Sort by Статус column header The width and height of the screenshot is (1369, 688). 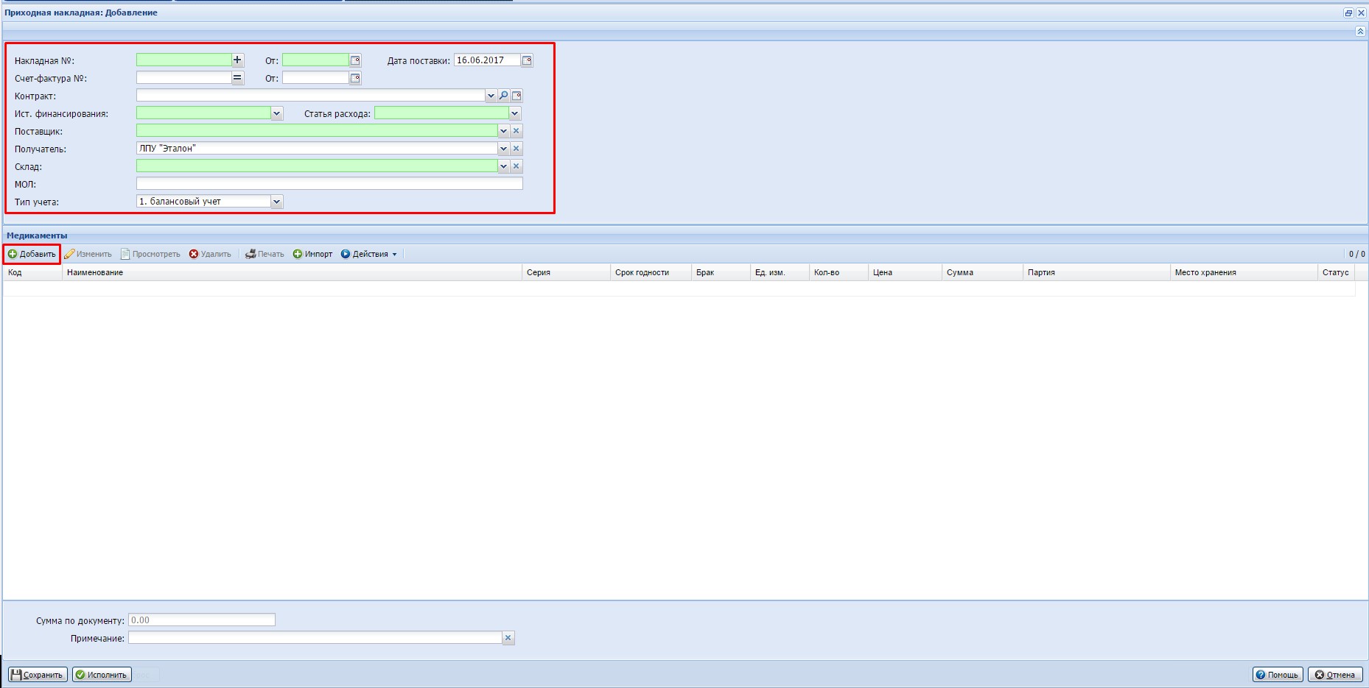pos(1336,272)
